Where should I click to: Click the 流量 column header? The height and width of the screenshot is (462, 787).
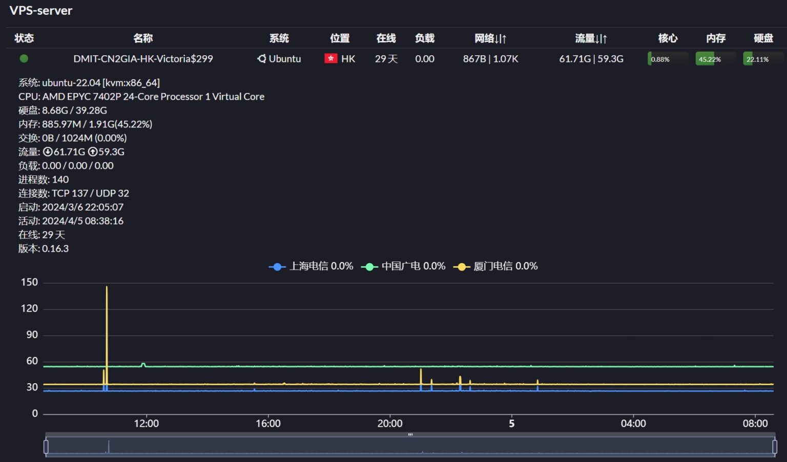591,38
